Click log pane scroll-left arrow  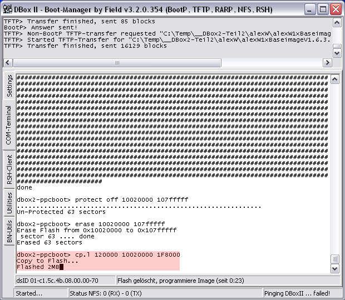tap(8, 63)
